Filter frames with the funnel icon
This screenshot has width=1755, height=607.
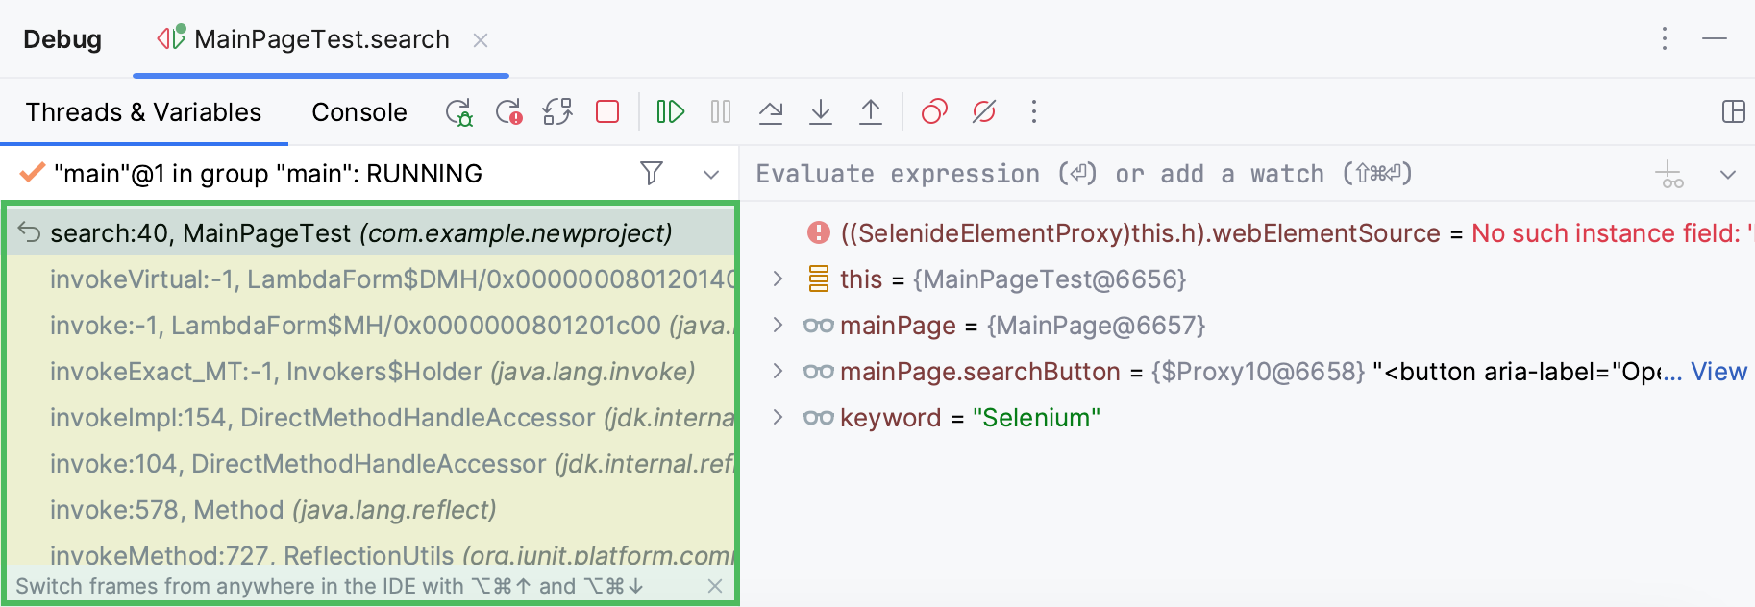(x=652, y=174)
